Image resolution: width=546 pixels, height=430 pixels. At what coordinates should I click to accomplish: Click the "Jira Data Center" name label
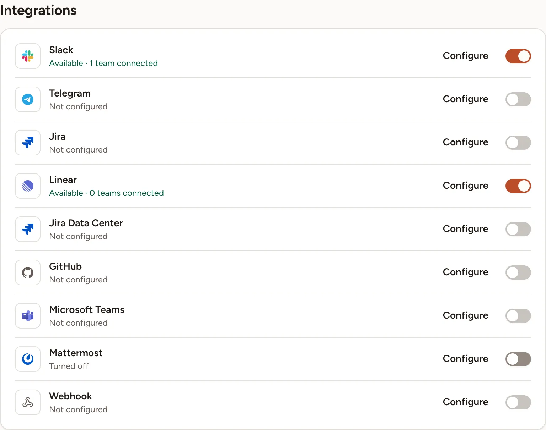[86, 223]
